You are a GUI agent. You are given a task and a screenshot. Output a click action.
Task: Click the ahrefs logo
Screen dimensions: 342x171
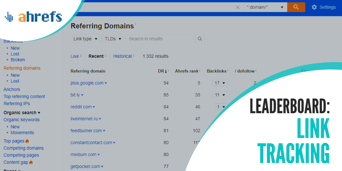[x=33, y=17]
